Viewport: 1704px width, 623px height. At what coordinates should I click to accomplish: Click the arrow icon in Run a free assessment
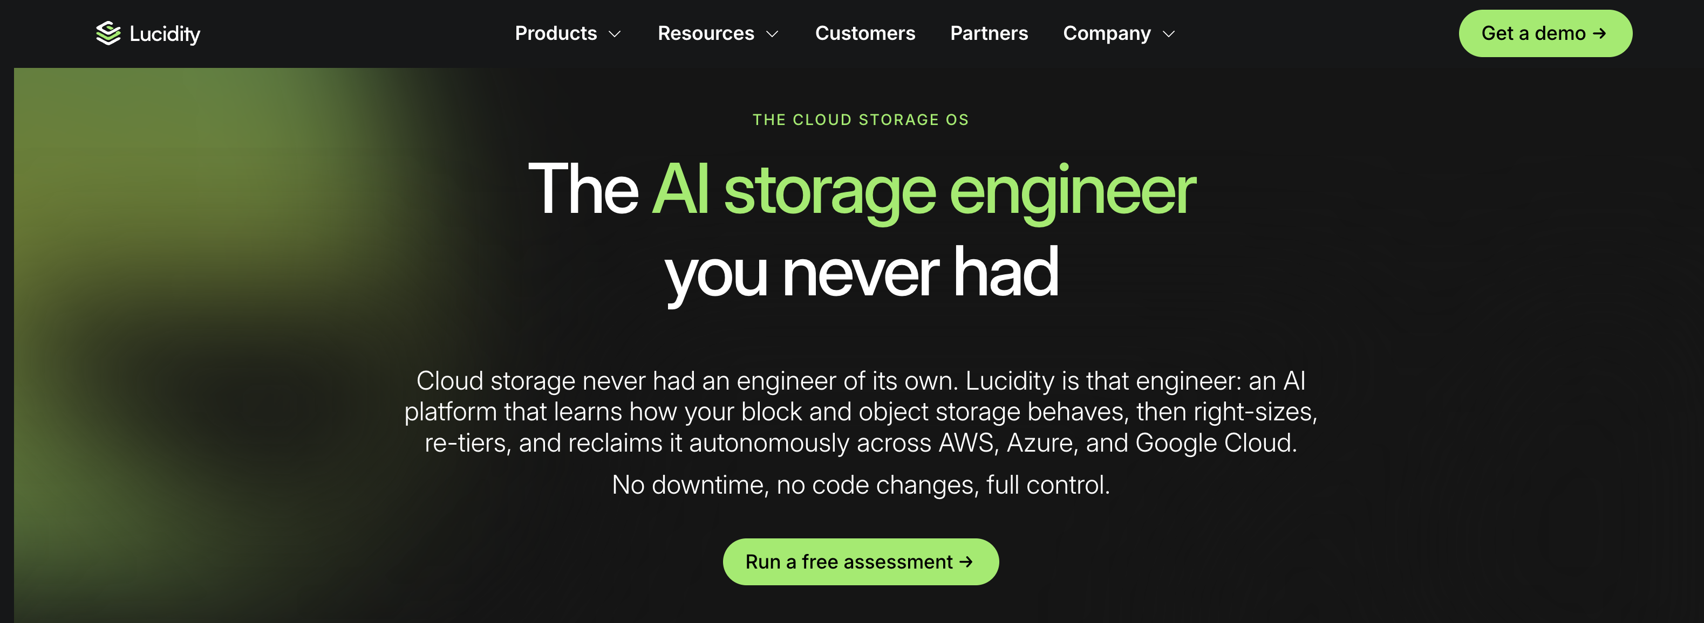tap(966, 562)
